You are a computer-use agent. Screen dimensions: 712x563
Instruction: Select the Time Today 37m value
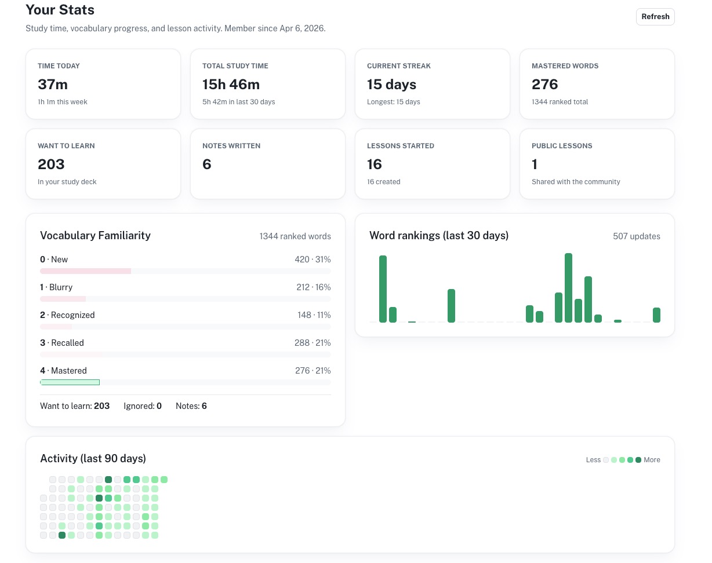pos(53,85)
